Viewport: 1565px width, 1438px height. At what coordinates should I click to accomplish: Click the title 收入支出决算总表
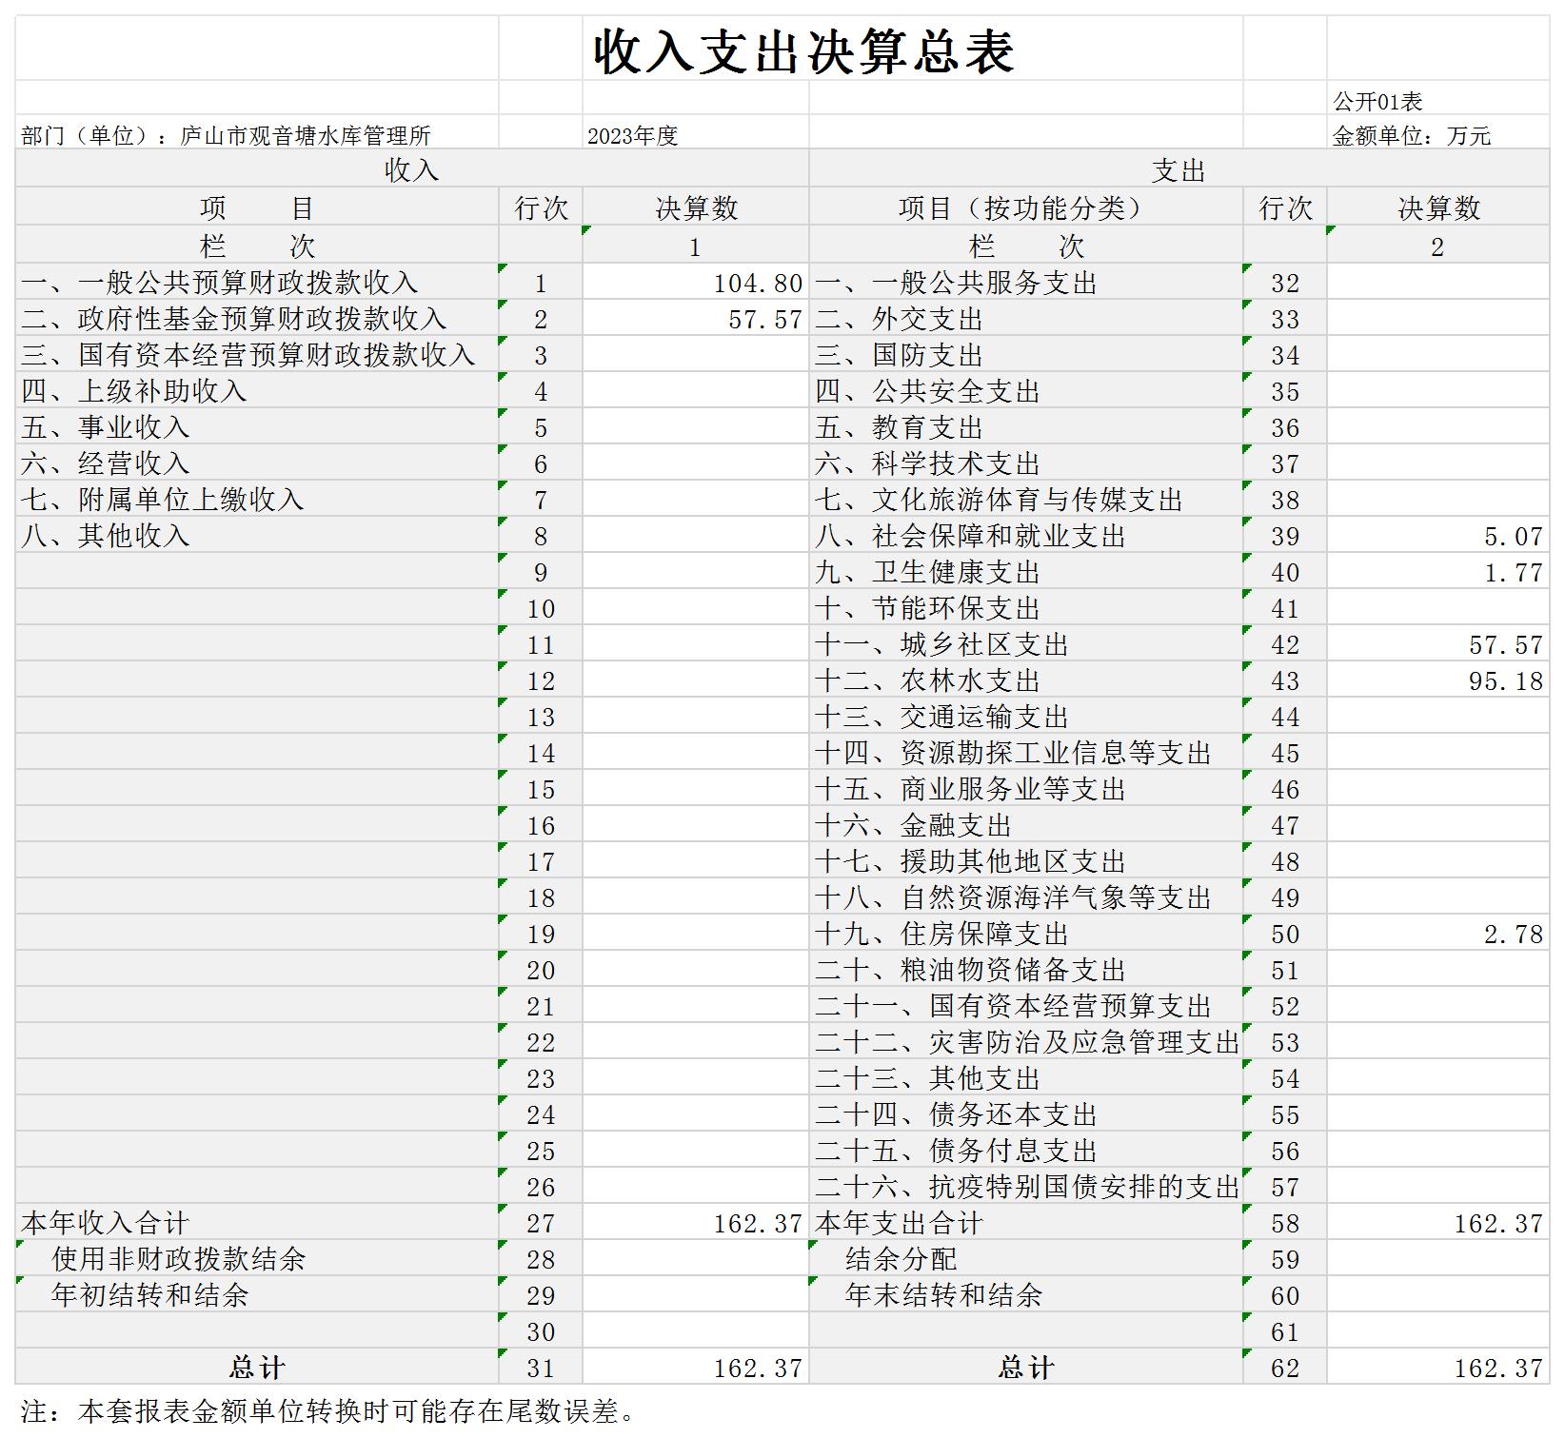(804, 51)
